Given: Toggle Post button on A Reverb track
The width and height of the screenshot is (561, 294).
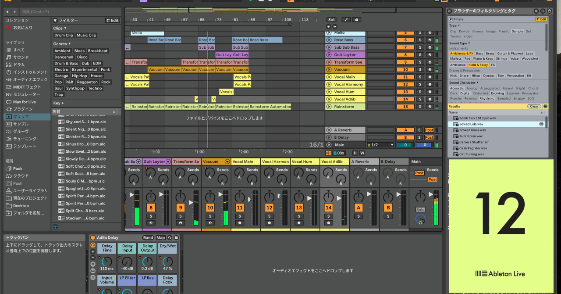Looking at the screenshot, I should (x=429, y=130).
